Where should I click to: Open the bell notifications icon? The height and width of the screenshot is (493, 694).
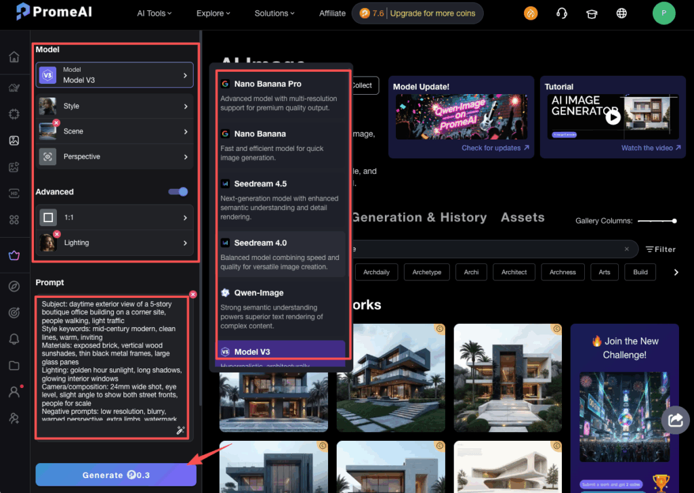(x=14, y=339)
